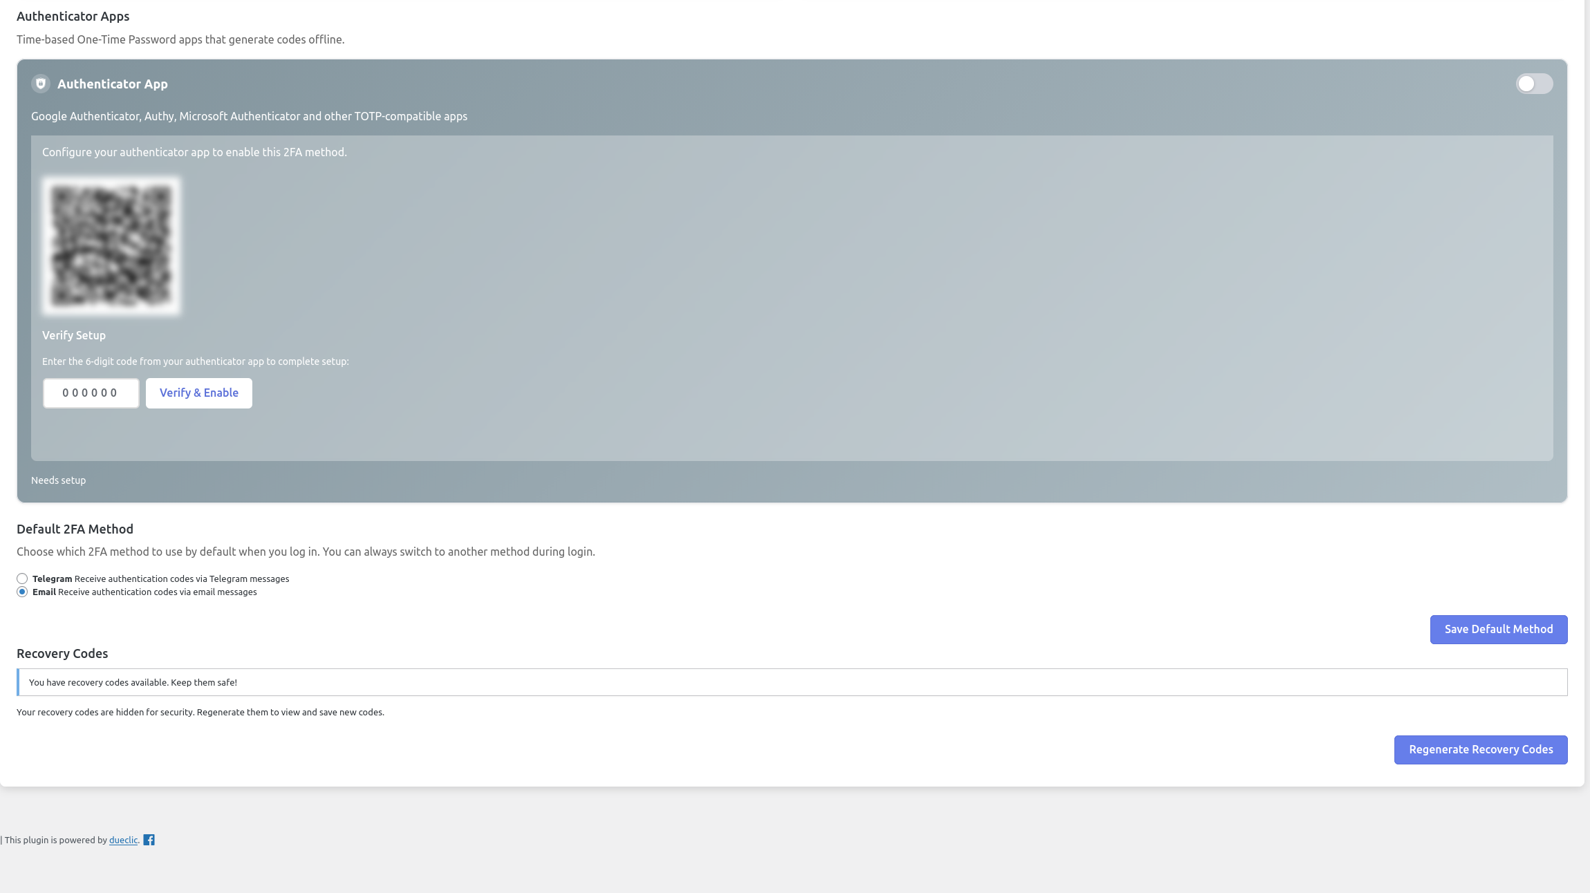Click the Telegram method description text

click(x=182, y=579)
